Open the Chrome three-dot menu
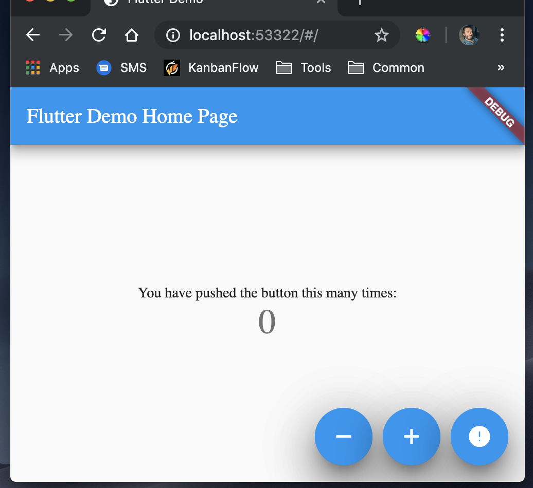533x488 pixels. [502, 35]
